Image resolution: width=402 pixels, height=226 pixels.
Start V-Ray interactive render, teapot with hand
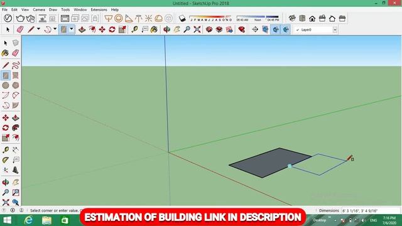click(x=30, y=18)
